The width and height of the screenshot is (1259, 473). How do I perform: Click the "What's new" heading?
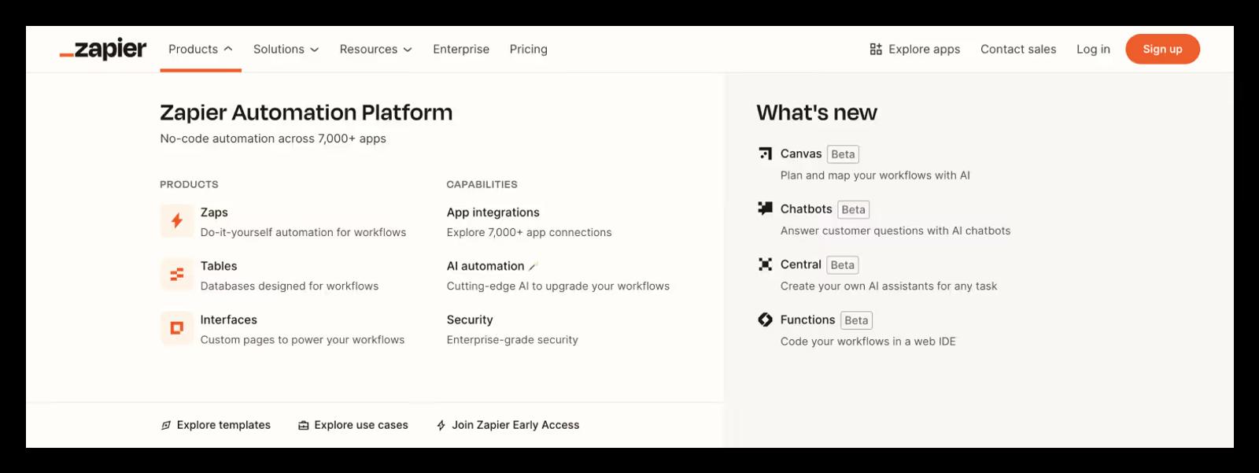817,113
